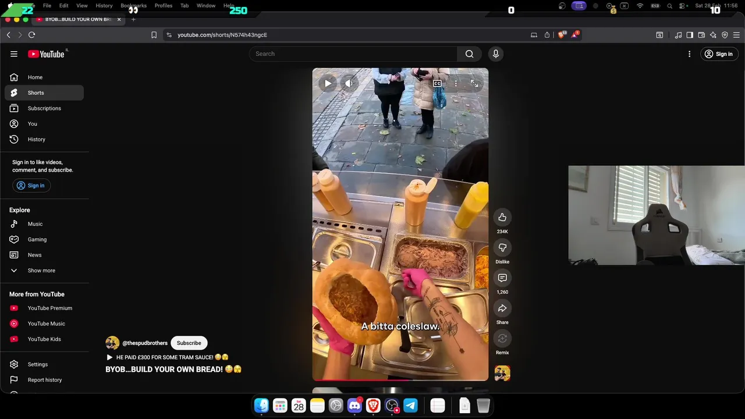Viewport: 745px width, 419px height.
Task: Click the YouTube logo
Action: click(x=46, y=54)
